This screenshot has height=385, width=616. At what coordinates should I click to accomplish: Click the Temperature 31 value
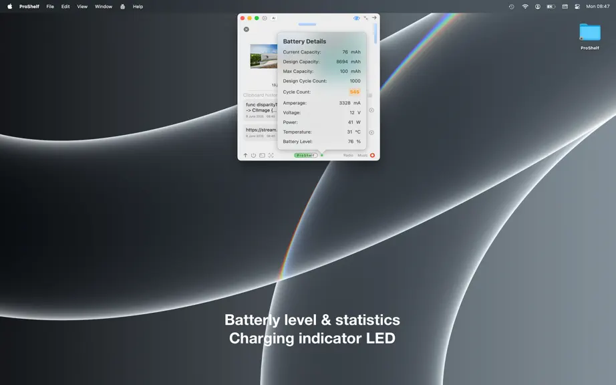349,132
